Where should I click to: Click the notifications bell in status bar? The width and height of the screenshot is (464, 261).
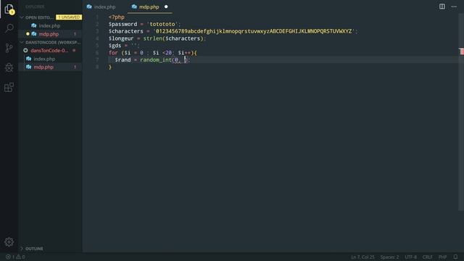[x=456, y=257]
